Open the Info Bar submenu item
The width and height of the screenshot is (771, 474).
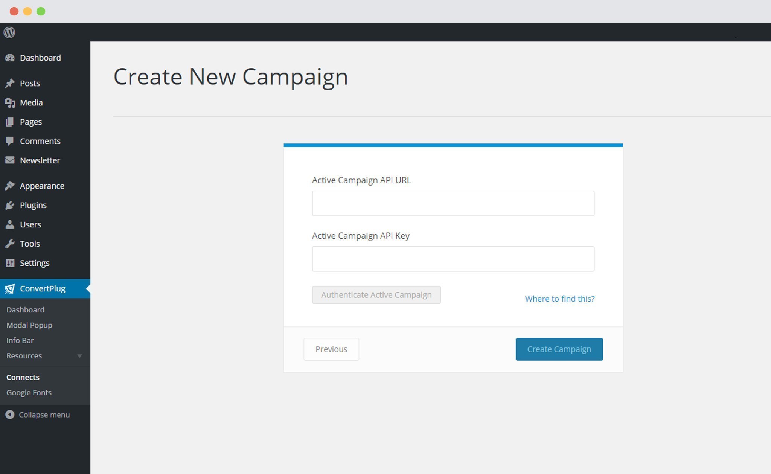coord(20,340)
